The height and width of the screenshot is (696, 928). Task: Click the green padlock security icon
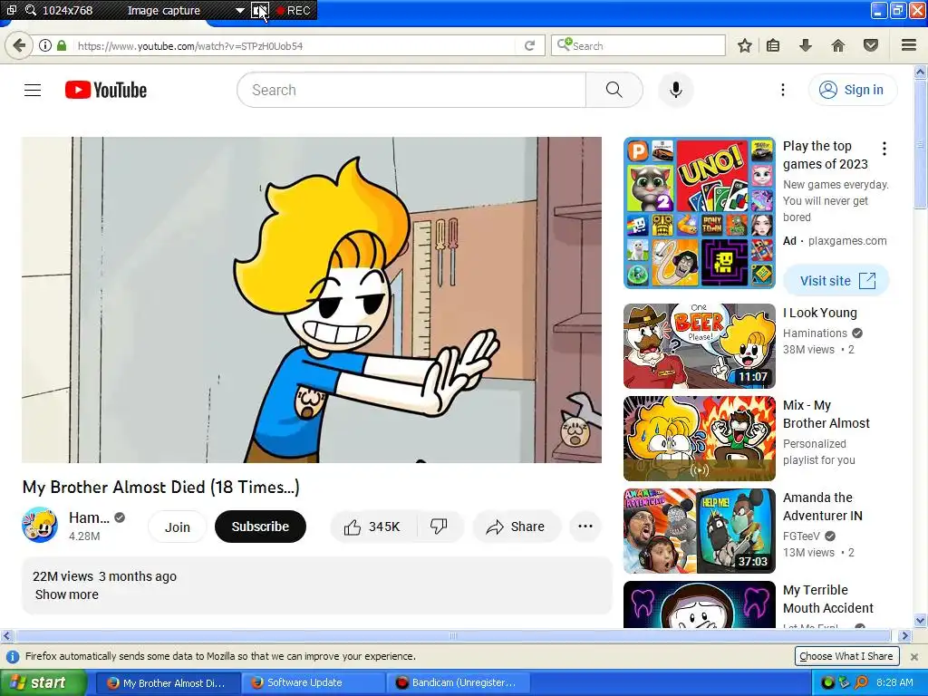[x=62, y=45]
